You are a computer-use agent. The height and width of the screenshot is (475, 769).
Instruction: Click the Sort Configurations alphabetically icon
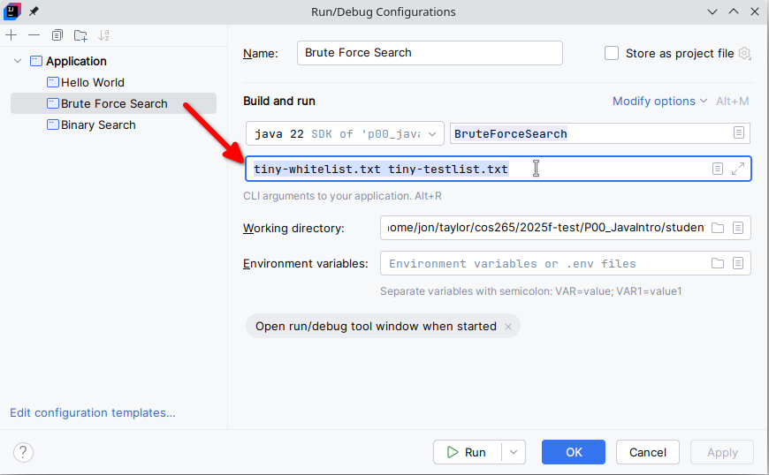104,35
